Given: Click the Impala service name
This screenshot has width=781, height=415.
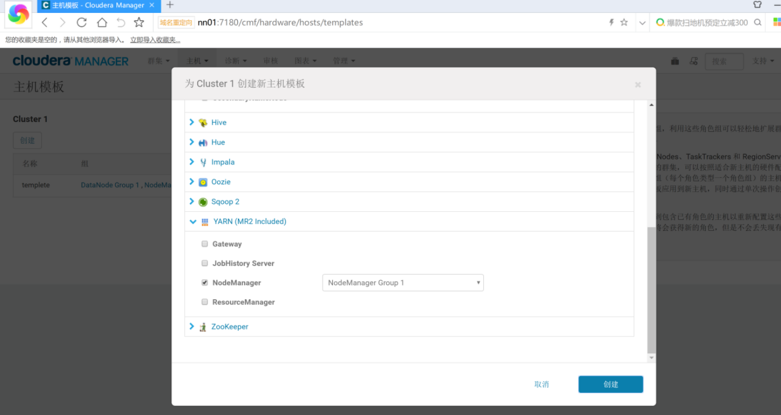Looking at the screenshot, I should (223, 162).
